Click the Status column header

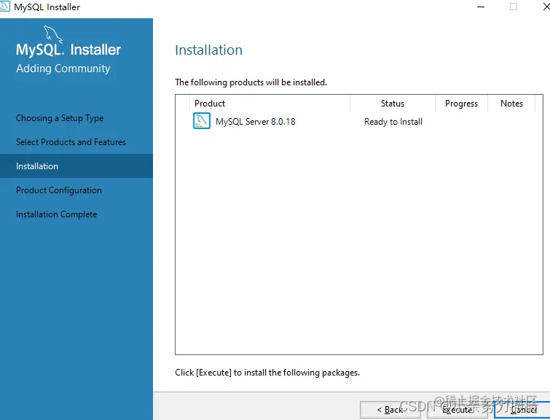[x=393, y=104]
